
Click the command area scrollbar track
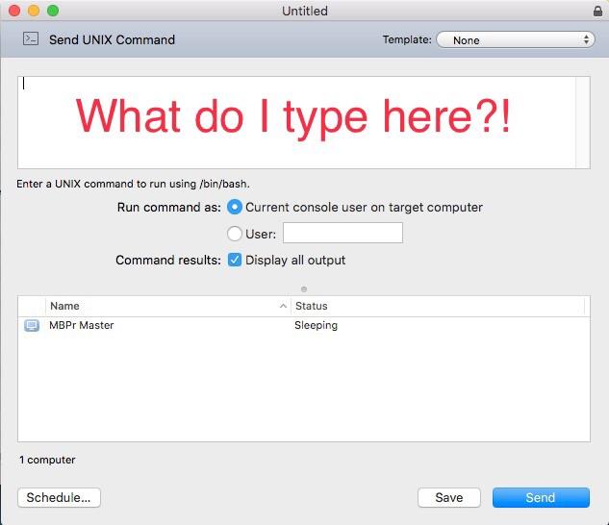[583, 123]
